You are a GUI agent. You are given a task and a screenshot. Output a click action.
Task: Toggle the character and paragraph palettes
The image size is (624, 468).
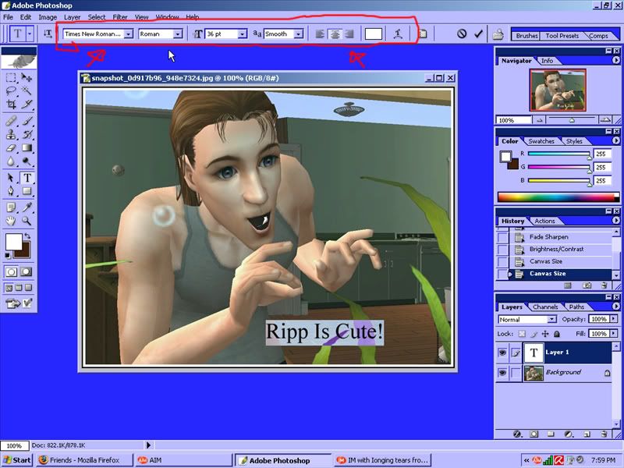click(x=423, y=34)
